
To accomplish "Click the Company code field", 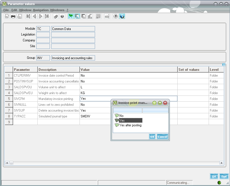I will pyautogui.click(x=43, y=41).
